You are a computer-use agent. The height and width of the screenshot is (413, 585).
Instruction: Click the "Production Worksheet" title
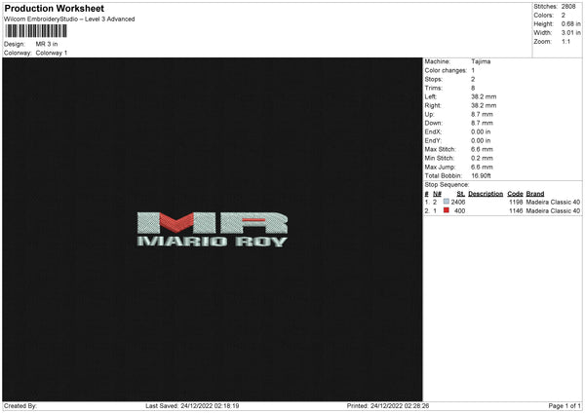(x=54, y=8)
